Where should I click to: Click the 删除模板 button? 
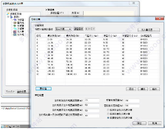pos(90,29)
